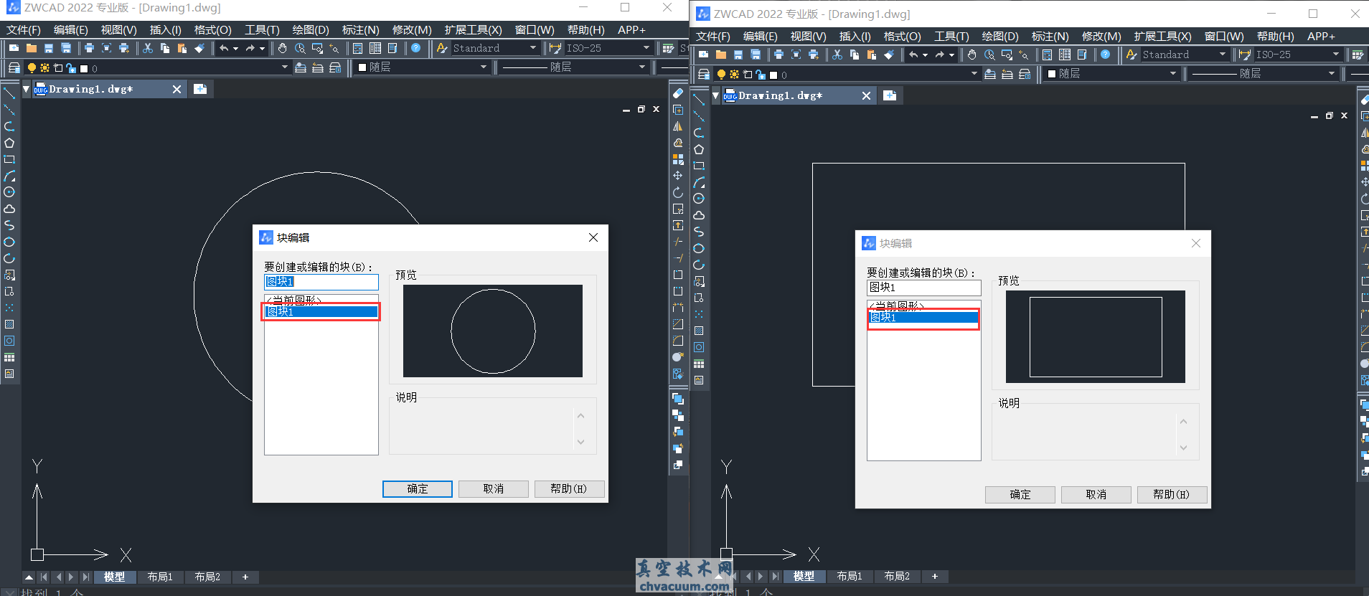Select the Revision Cloud tool in left window

tap(9, 209)
